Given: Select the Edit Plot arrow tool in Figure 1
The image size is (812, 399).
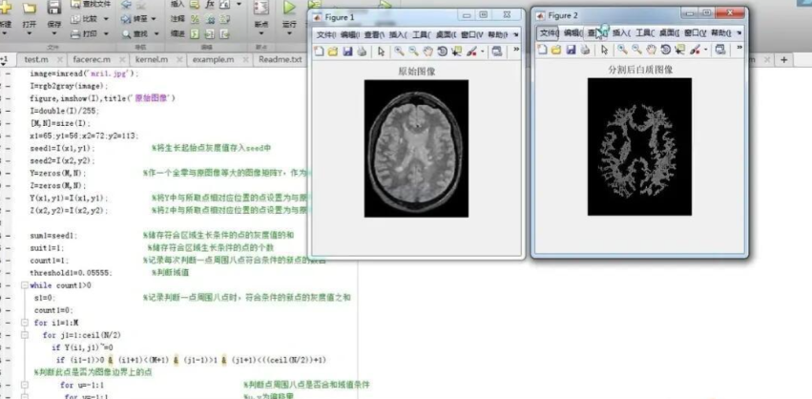Looking at the screenshot, I should coord(382,51).
